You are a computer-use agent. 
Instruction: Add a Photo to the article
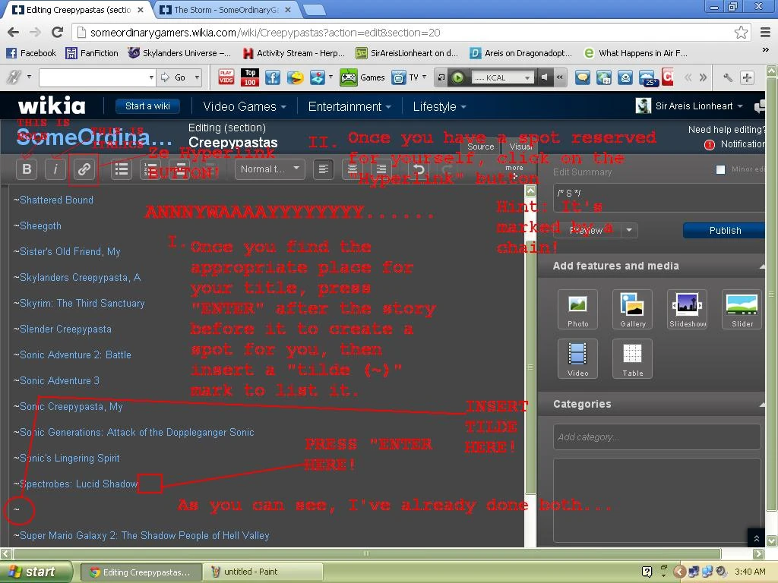click(577, 310)
